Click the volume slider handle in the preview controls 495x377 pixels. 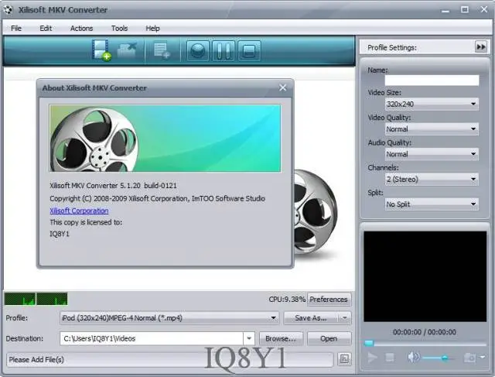point(445,358)
